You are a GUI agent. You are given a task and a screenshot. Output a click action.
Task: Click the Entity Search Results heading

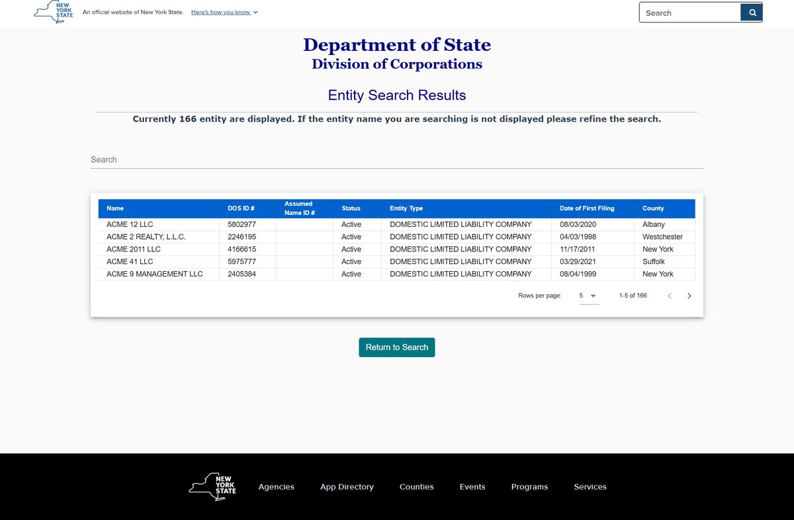click(x=397, y=95)
